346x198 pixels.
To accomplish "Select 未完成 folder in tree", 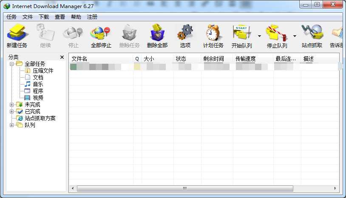I will pos(28,105).
